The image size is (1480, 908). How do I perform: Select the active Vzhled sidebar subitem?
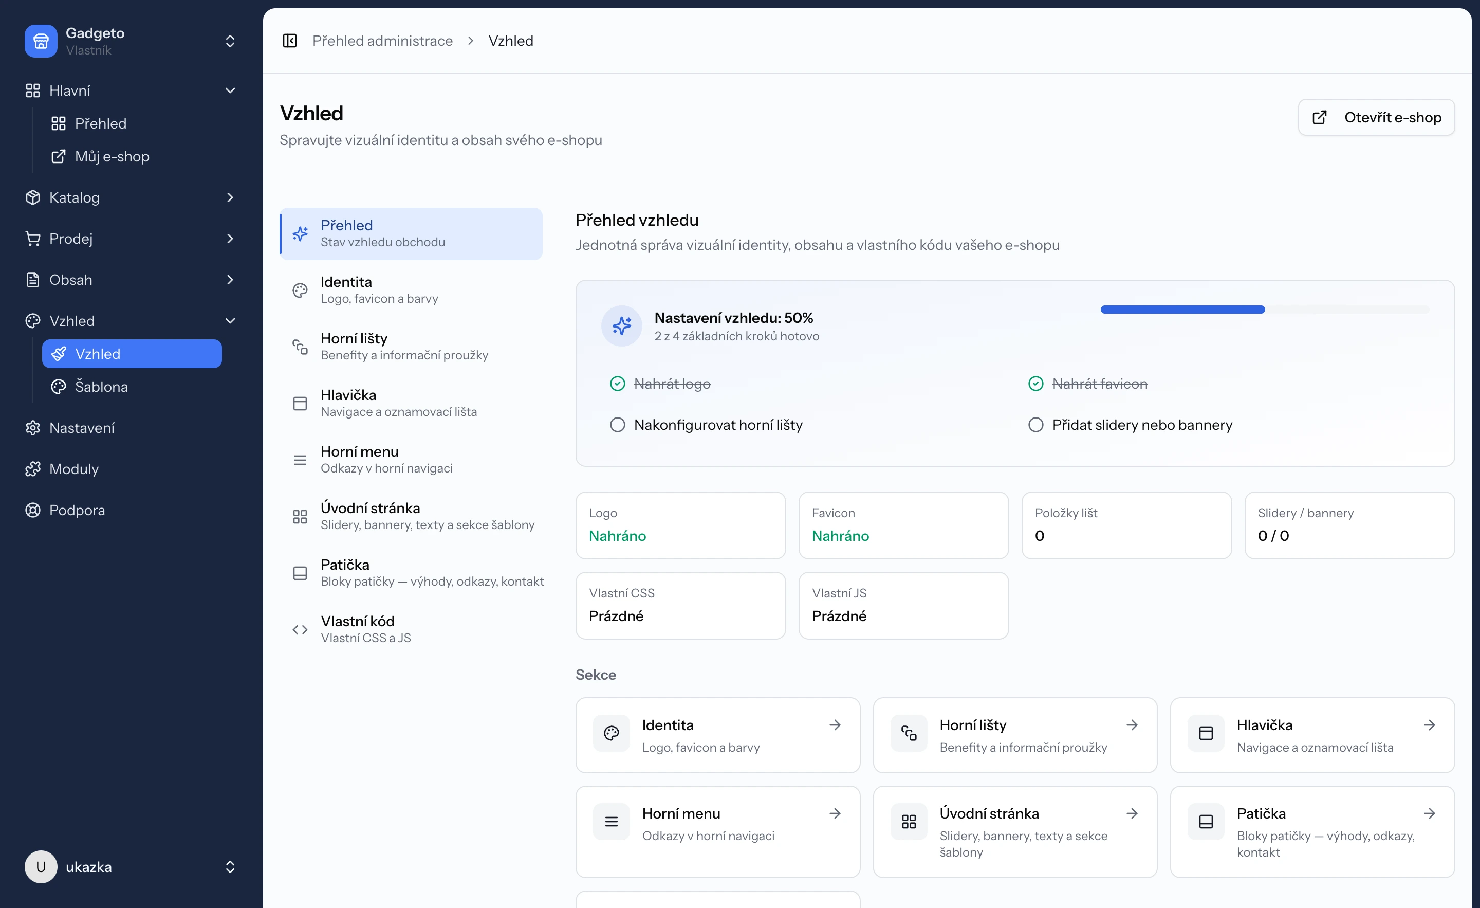pos(132,354)
